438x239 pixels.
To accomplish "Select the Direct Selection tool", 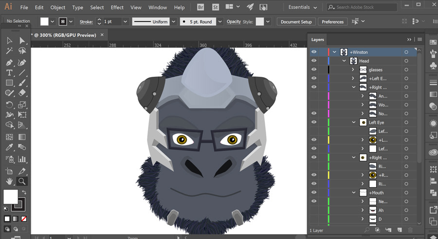I will coord(22,41).
